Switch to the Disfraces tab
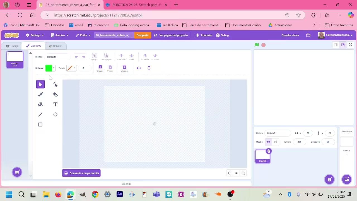The width and height of the screenshot is (357, 201). 33,46
